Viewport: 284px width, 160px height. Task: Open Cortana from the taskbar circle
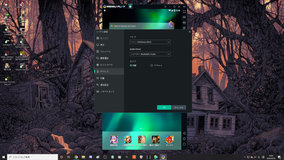click(x=61, y=157)
